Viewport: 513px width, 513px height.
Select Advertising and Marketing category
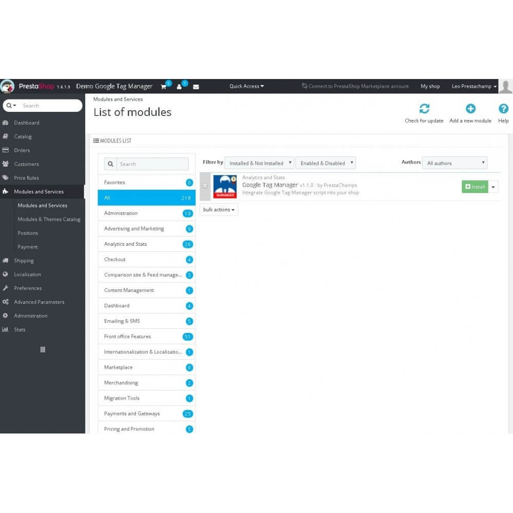tap(147, 228)
